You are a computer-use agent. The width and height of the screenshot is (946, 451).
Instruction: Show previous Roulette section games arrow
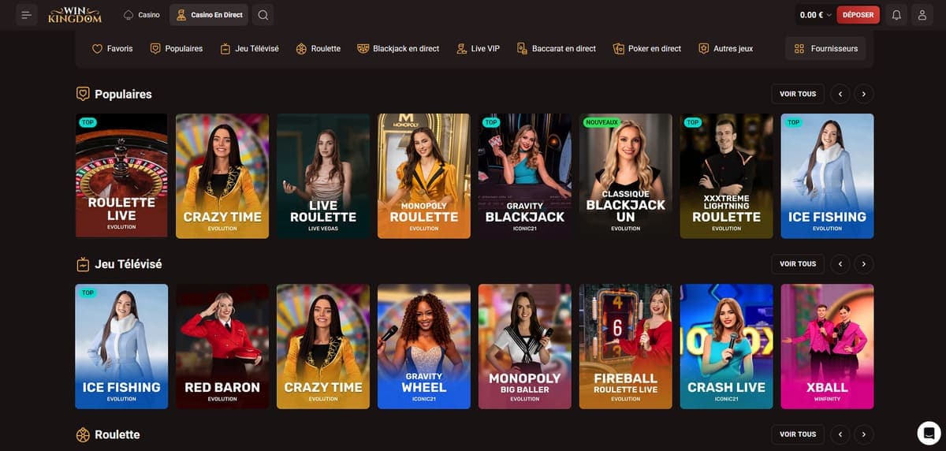point(840,434)
